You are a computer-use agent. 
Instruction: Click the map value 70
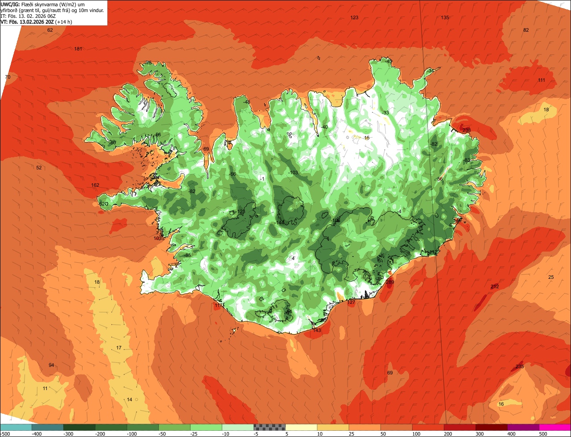coord(8,77)
